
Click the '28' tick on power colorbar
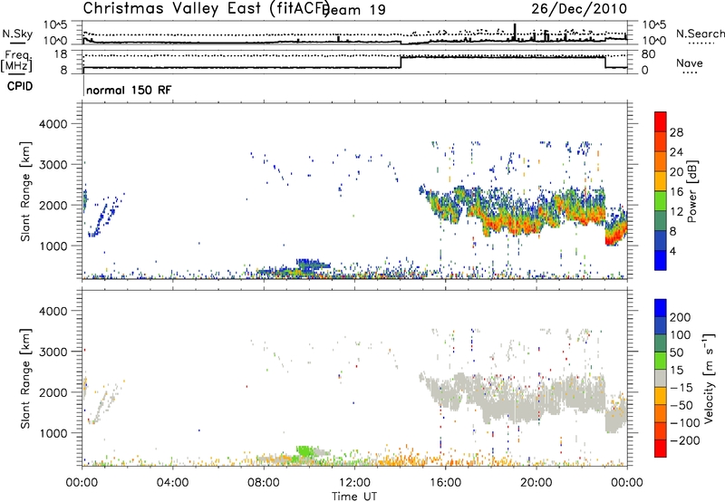pyautogui.click(x=676, y=132)
